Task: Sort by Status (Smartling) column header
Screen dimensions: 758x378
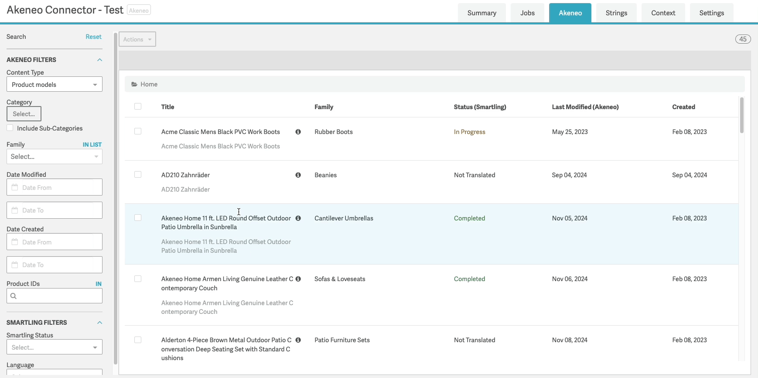Action: (480, 107)
